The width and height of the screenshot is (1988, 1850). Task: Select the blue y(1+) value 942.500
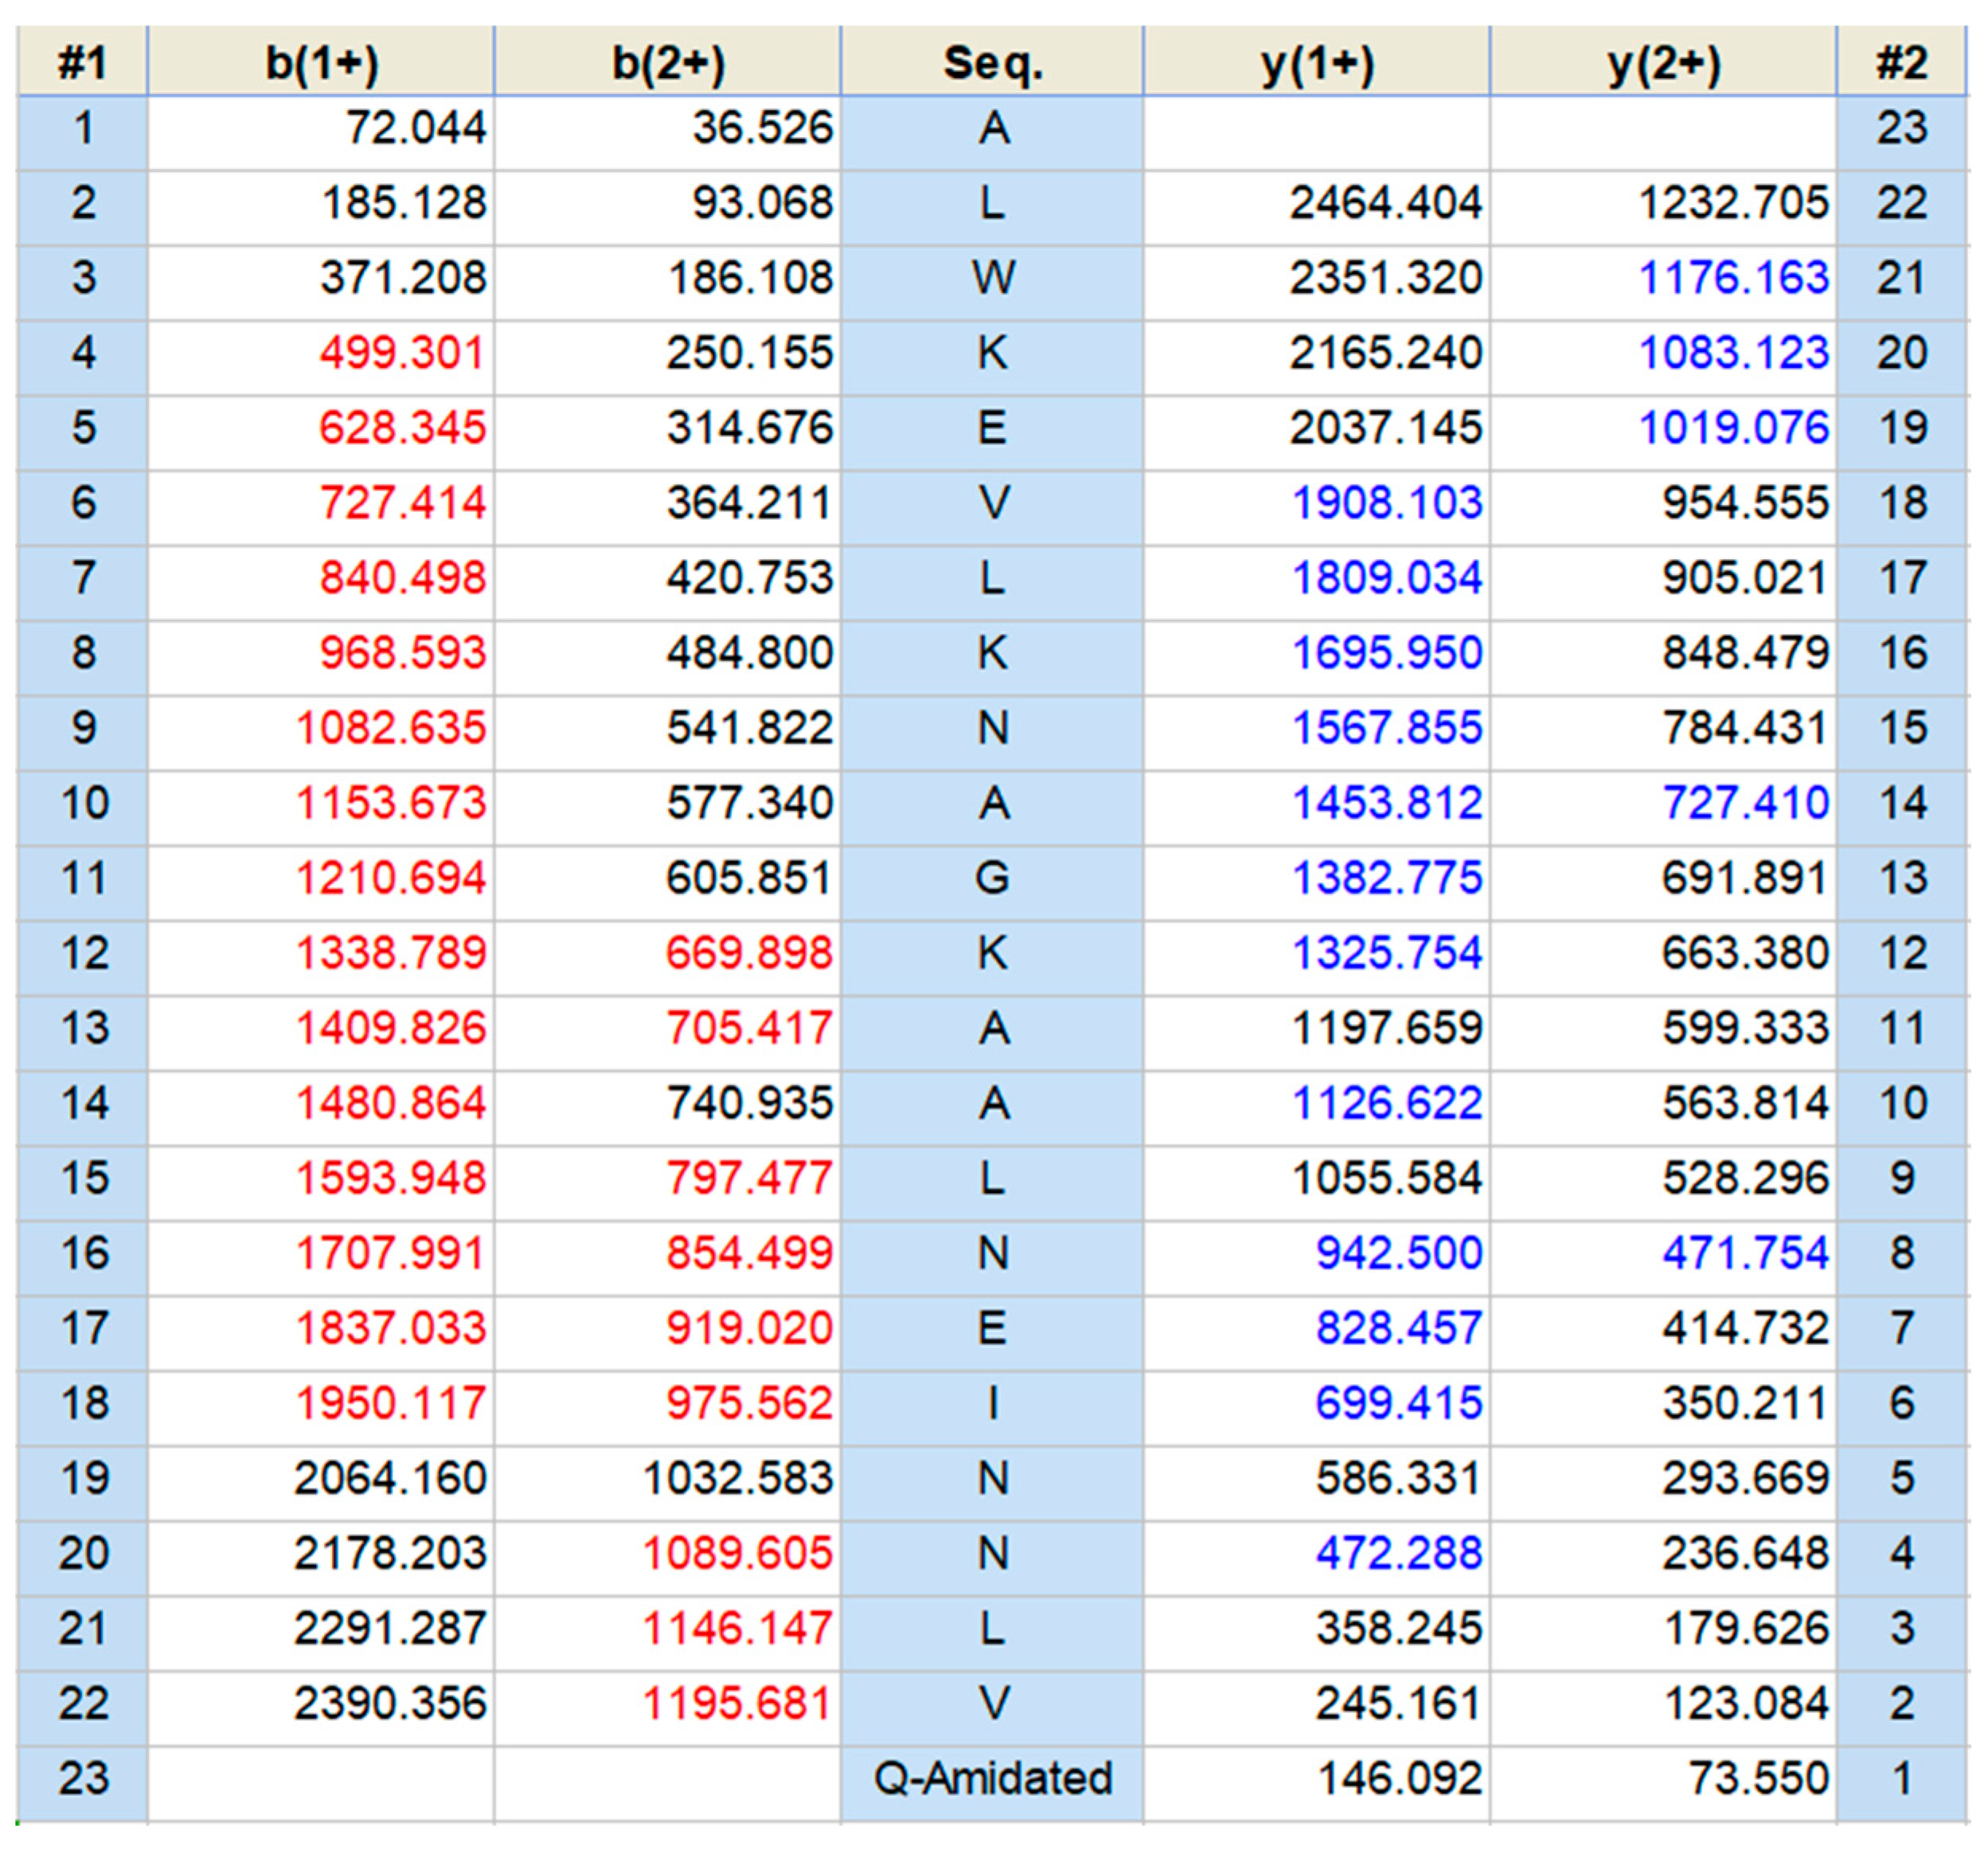point(1398,1254)
